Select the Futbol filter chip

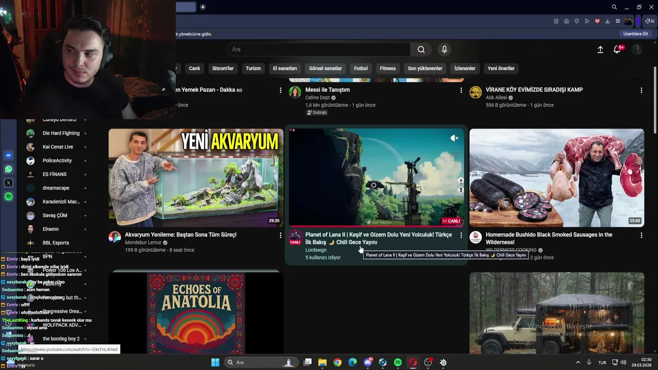pyautogui.click(x=361, y=68)
